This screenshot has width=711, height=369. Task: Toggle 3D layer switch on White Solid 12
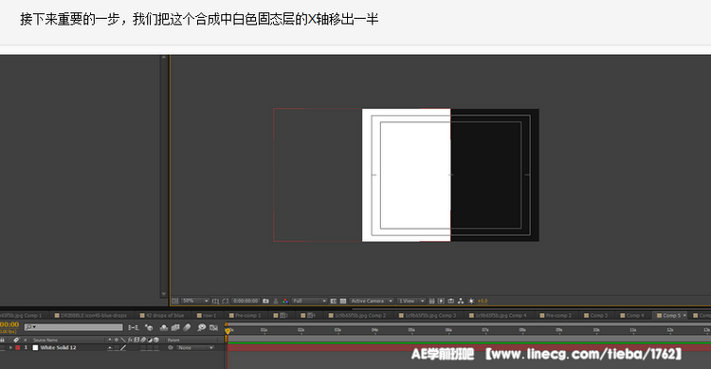[156, 348]
